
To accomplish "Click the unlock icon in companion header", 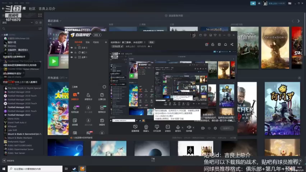I will click(x=213, y=44).
